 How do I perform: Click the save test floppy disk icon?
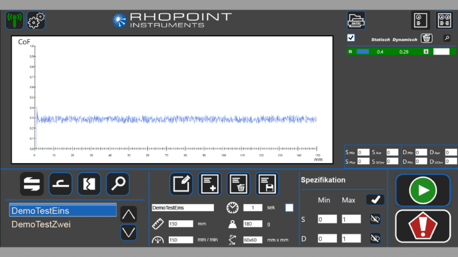tap(268, 184)
